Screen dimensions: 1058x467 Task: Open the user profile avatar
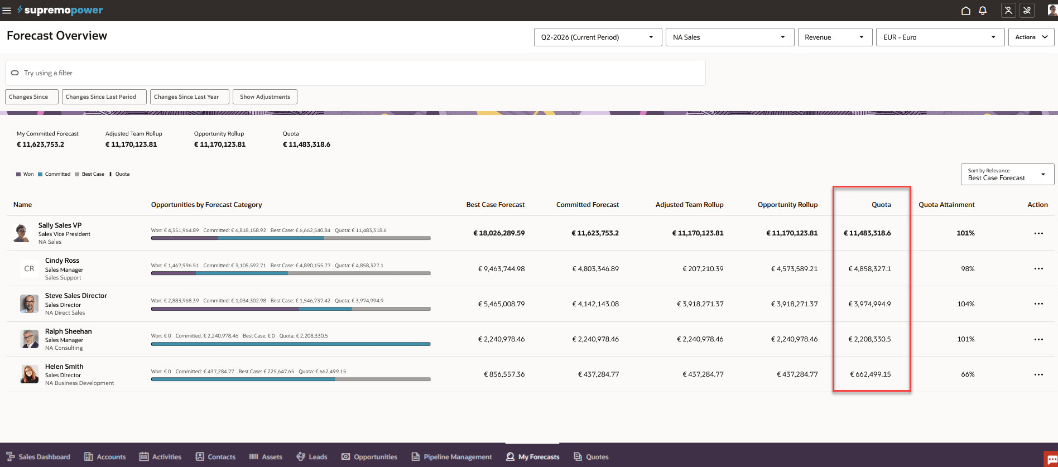click(1052, 11)
